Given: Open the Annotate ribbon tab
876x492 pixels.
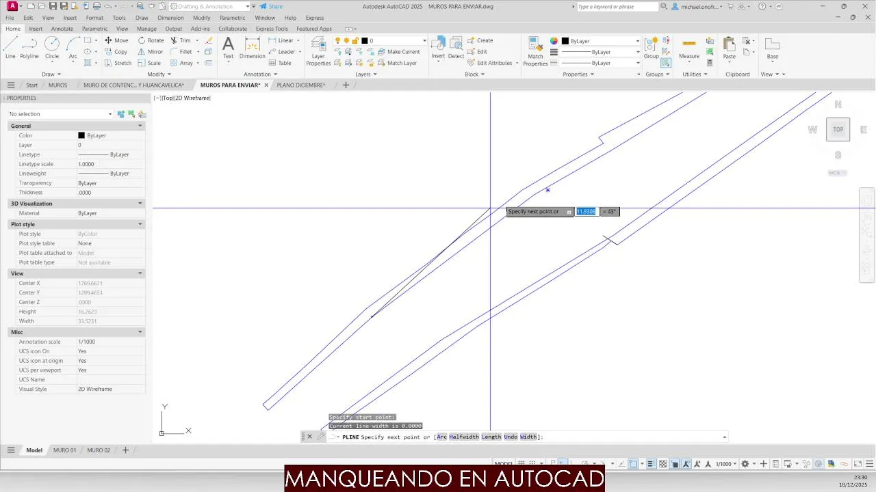Looking at the screenshot, I should [62, 29].
